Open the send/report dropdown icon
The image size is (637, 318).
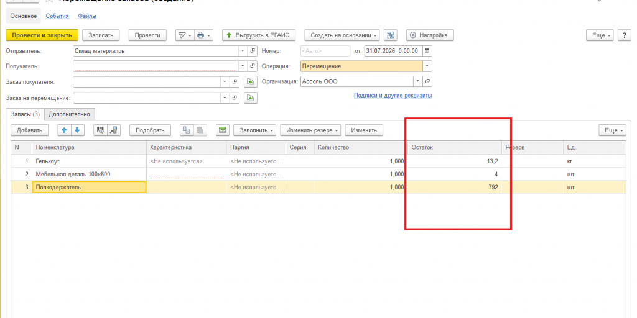point(185,35)
